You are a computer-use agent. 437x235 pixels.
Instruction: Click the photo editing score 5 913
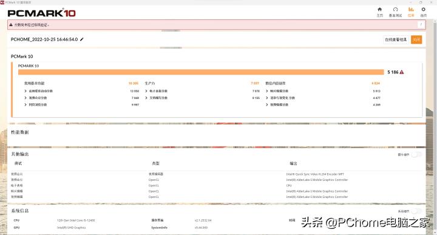(x=376, y=91)
